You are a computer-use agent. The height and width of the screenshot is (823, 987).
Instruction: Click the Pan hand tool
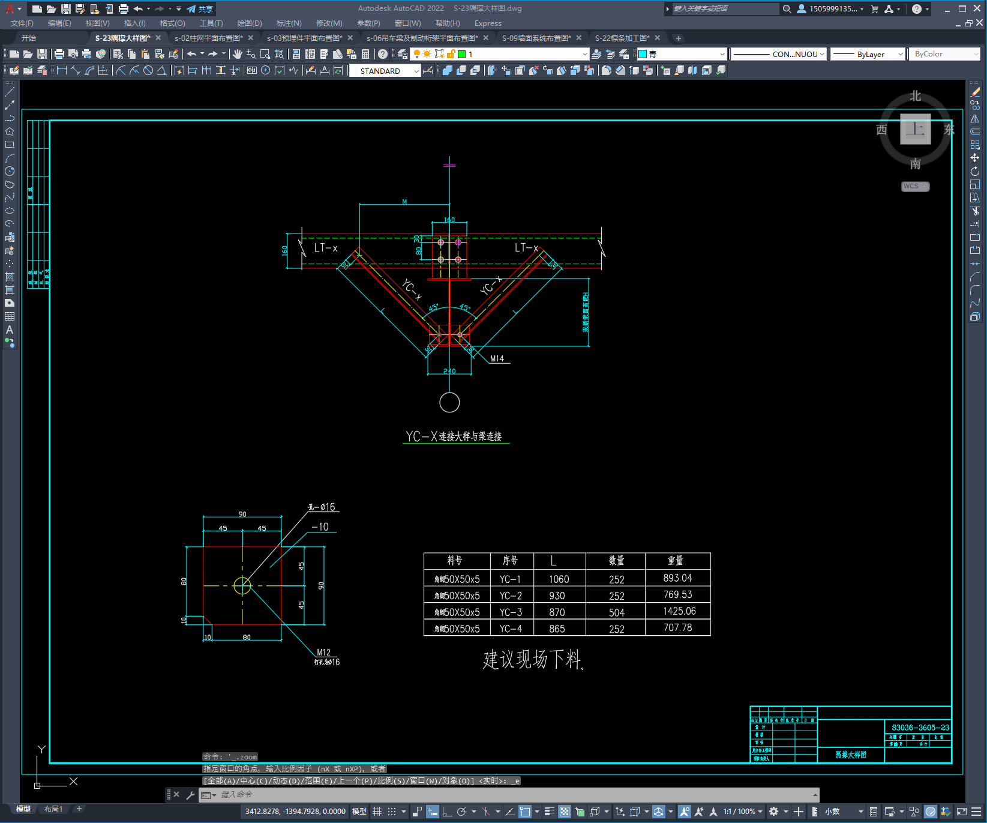(238, 54)
